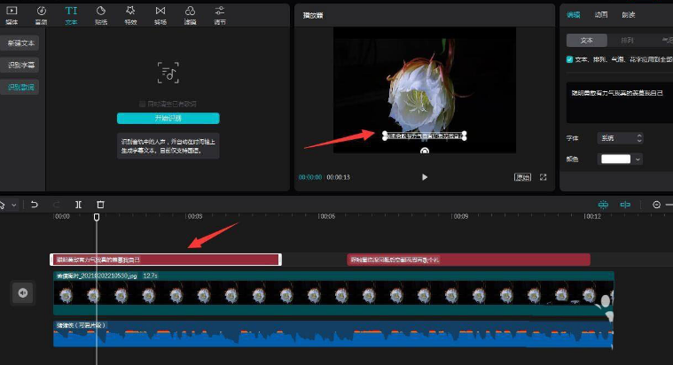Mute the main track with the speaker icon
The image size is (673, 365).
23,293
